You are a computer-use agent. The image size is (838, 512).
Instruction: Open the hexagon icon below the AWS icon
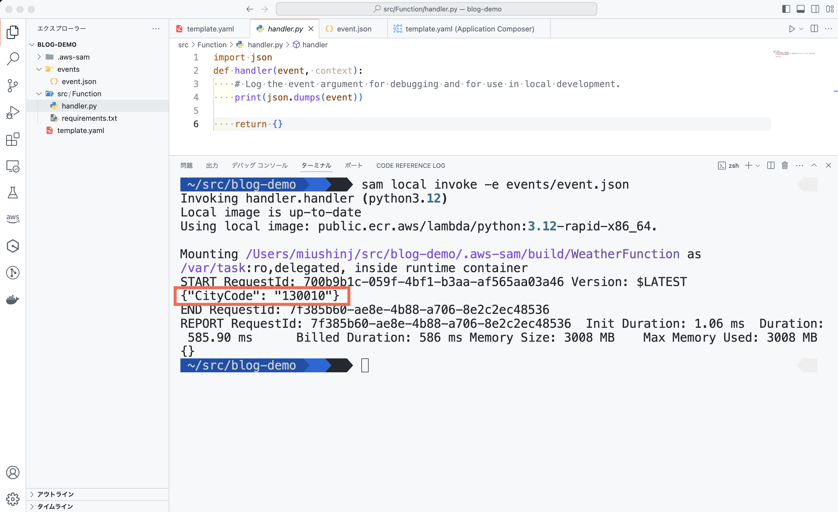[13, 246]
